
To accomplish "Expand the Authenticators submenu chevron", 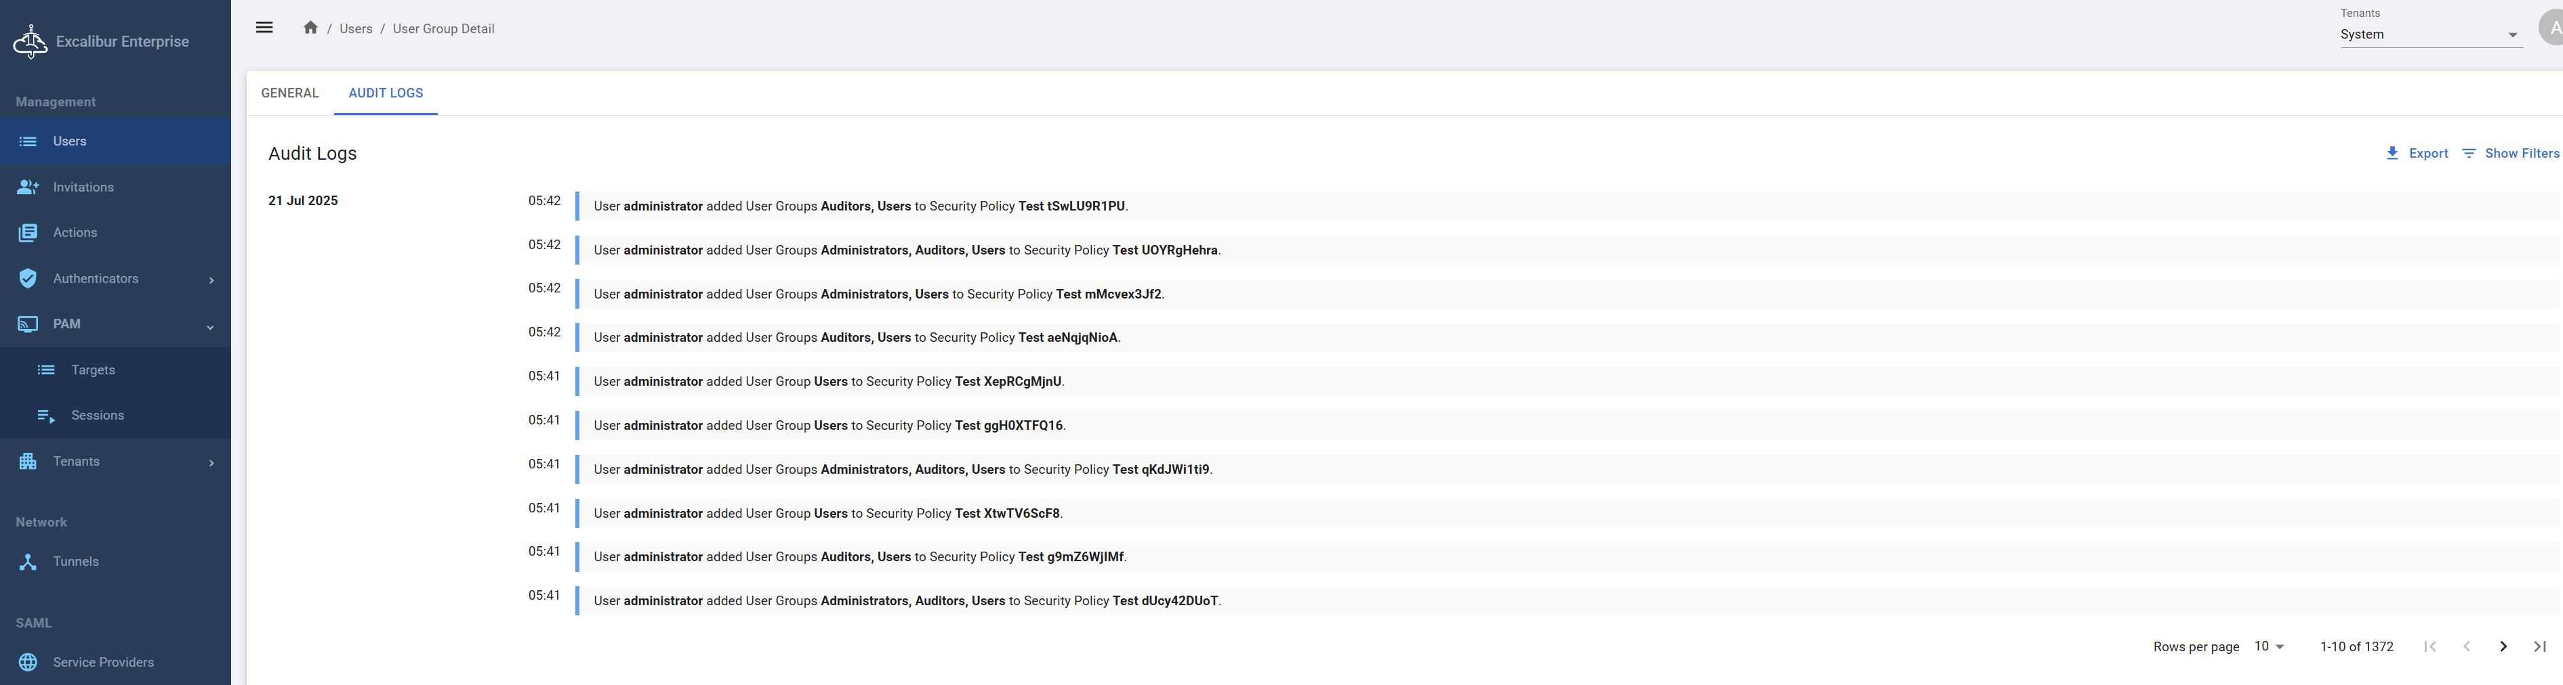I will 211,280.
